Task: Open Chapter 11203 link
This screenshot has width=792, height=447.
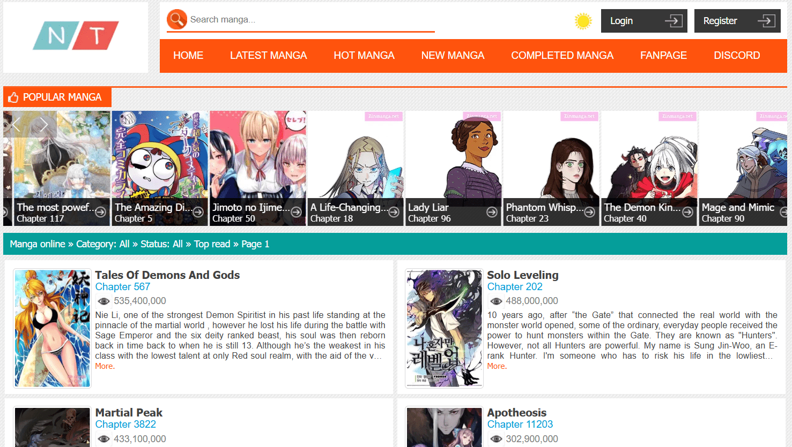Action: click(520, 425)
